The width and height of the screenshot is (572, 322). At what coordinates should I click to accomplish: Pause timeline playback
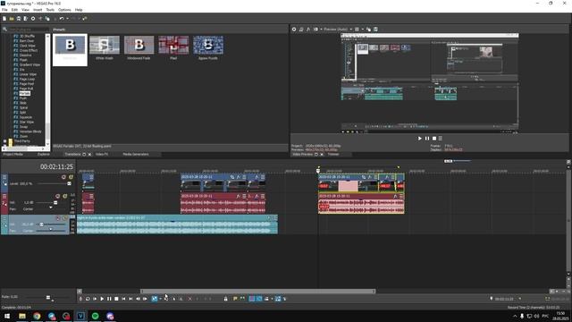109,299
